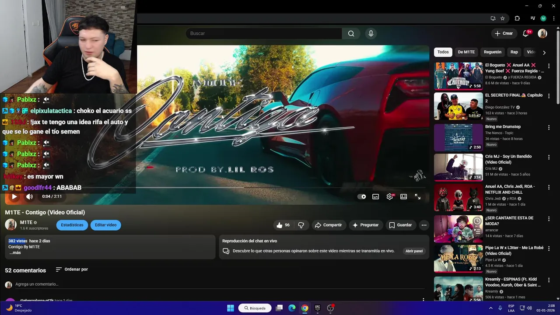Click the Editar video button
Image resolution: width=560 pixels, height=315 pixels.
pyautogui.click(x=105, y=225)
